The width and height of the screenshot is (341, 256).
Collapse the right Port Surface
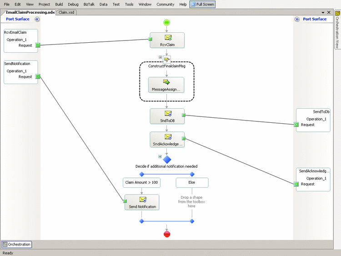[x=297, y=20]
